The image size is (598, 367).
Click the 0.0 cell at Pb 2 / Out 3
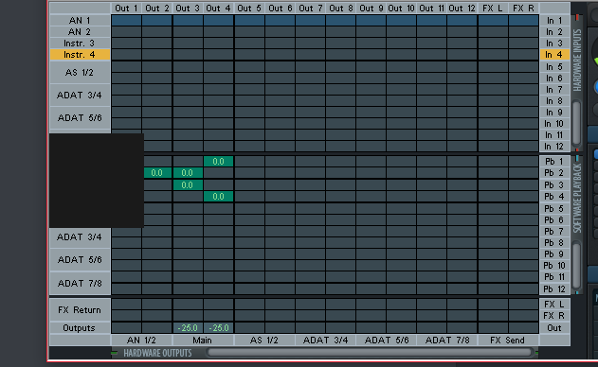click(188, 173)
